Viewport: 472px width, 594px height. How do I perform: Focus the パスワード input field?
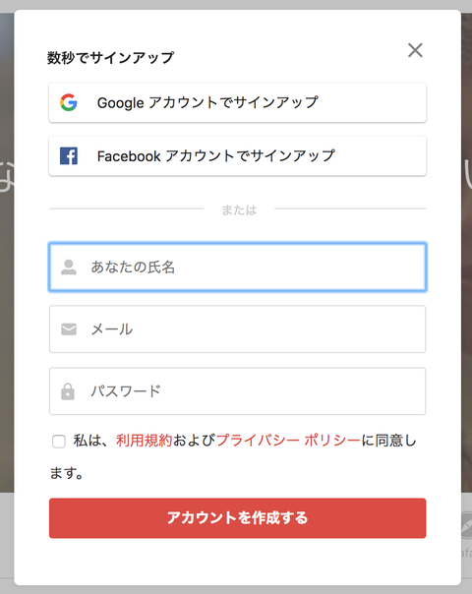pyautogui.click(x=238, y=391)
